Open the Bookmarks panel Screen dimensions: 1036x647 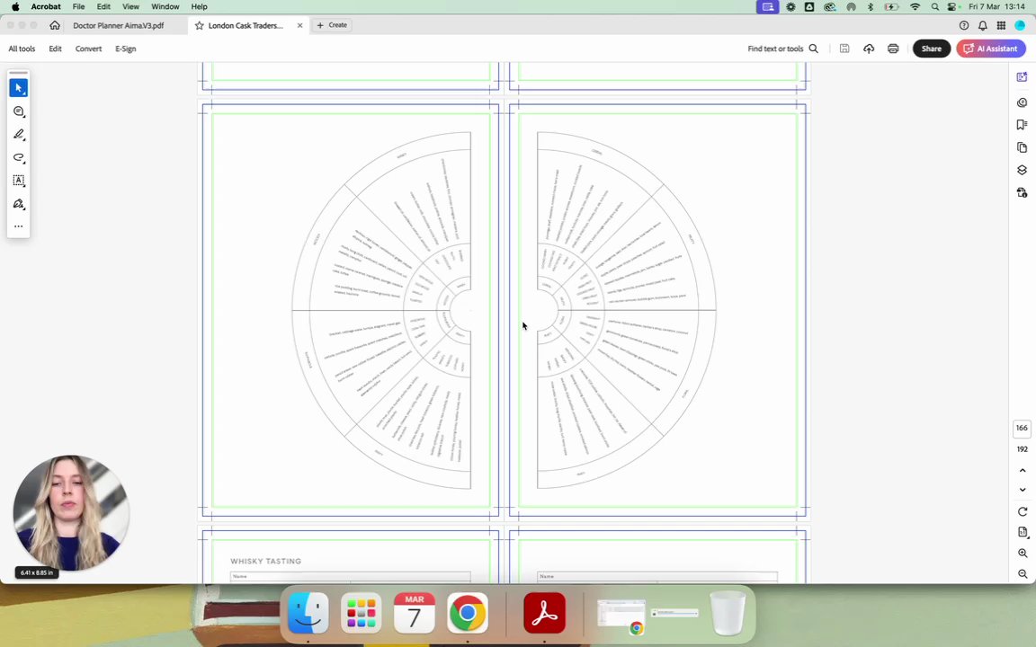pyautogui.click(x=1023, y=125)
